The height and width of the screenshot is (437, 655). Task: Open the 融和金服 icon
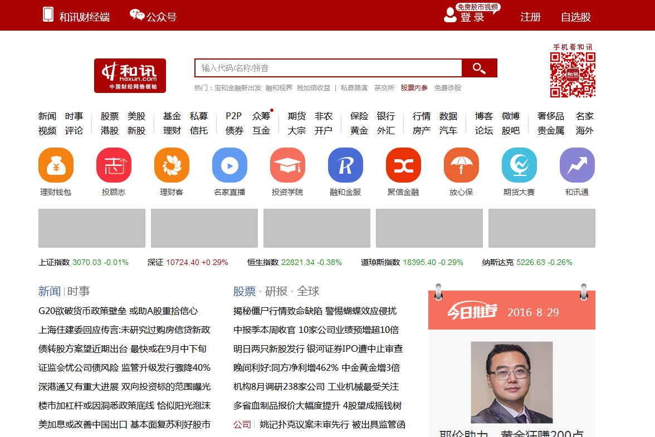[345, 165]
